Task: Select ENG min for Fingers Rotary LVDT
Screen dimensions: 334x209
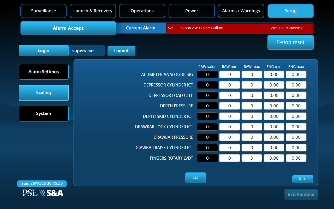Action: click(274, 158)
